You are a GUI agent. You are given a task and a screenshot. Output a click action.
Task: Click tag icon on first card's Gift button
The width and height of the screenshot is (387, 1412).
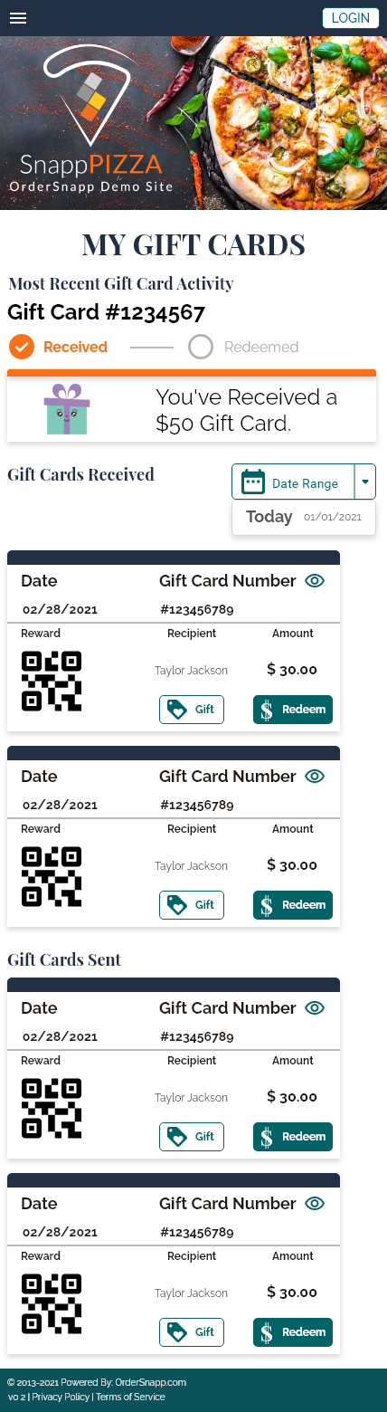click(x=177, y=710)
